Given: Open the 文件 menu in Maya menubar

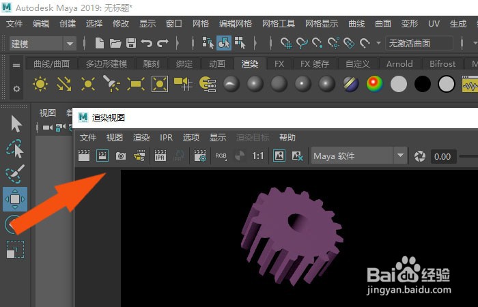Looking at the screenshot, I should point(14,23).
